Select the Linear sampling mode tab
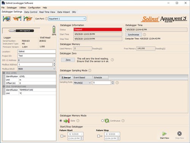 tap(66, 77)
